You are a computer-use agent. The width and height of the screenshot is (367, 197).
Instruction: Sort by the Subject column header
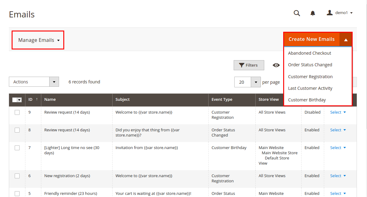[160, 100]
